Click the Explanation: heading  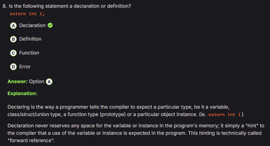tap(22, 93)
